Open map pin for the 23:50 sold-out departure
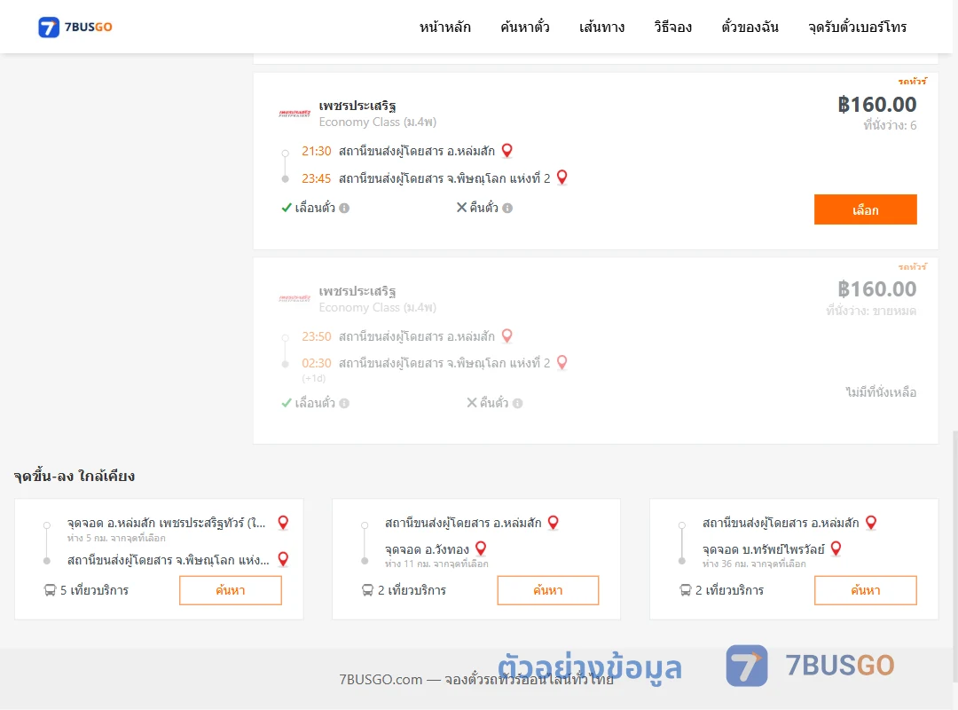The image size is (958, 710). coord(506,335)
